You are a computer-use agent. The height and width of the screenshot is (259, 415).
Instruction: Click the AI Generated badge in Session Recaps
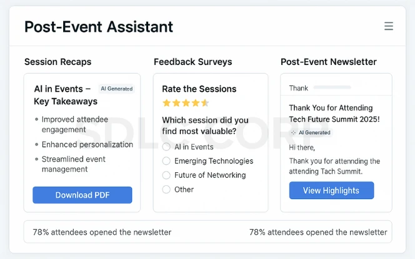pyautogui.click(x=116, y=89)
